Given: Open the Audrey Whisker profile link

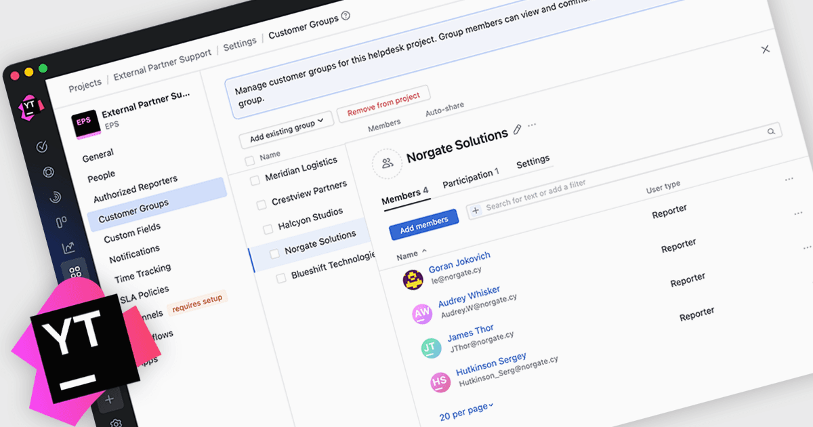Looking at the screenshot, I should tap(469, 296).
